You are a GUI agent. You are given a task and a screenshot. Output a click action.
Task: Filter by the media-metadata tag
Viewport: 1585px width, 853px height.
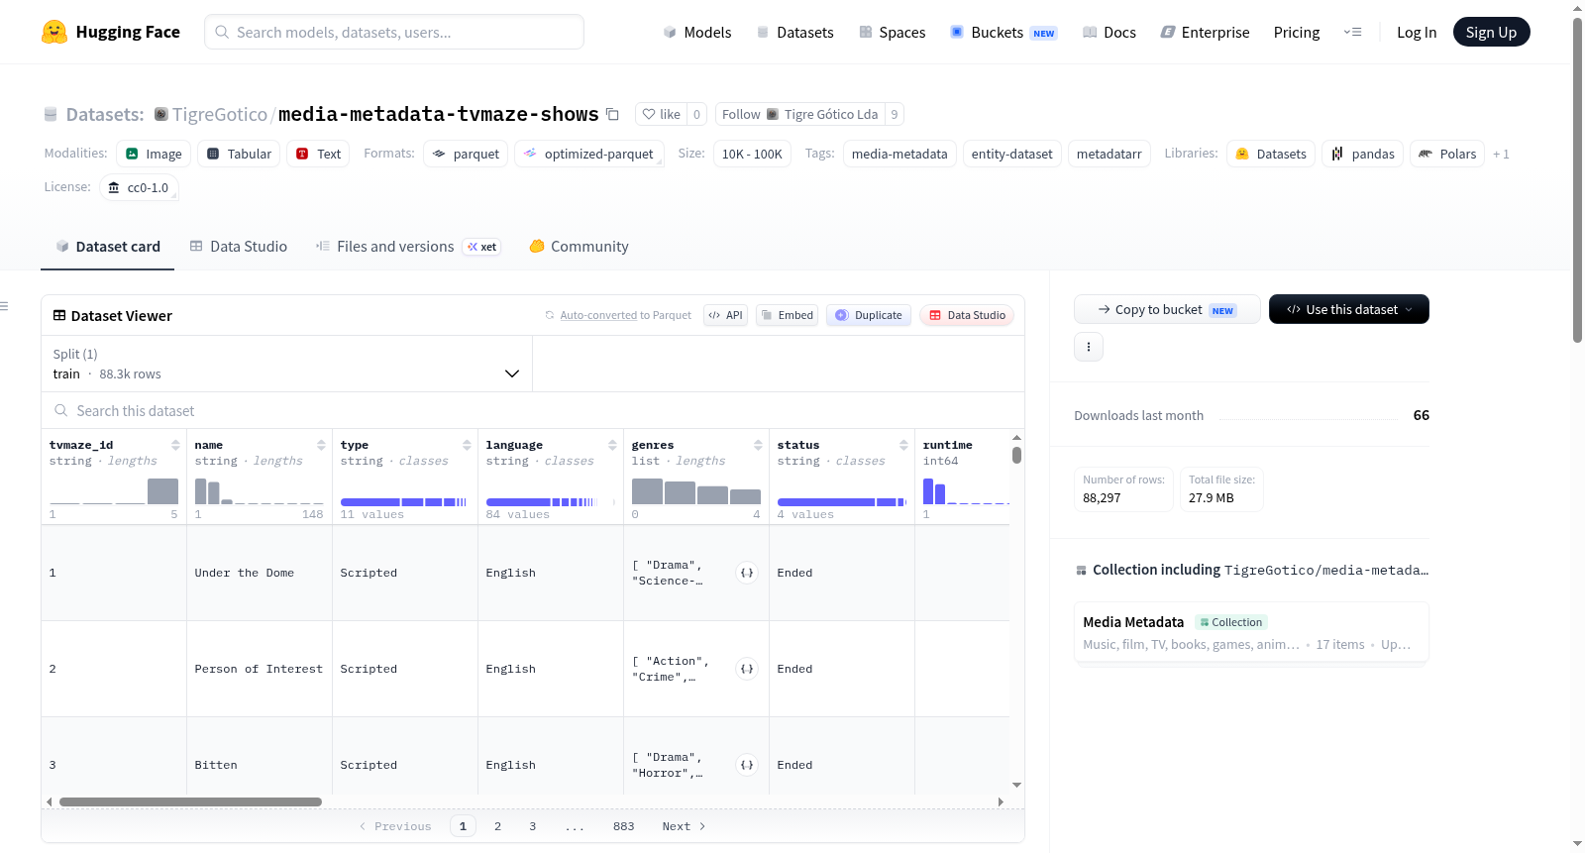899,154
